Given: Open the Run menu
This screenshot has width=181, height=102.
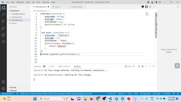Looking at the screenshot, I should coord(38,2).
